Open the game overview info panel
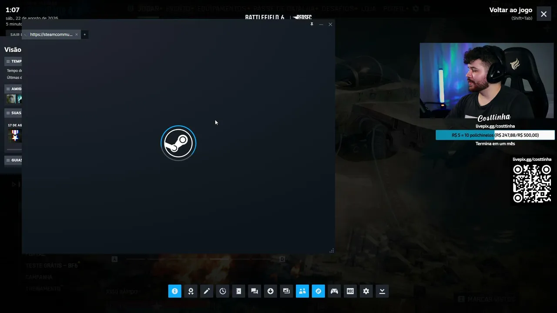This screenshot has height=313, width=557. coord(174,291)
